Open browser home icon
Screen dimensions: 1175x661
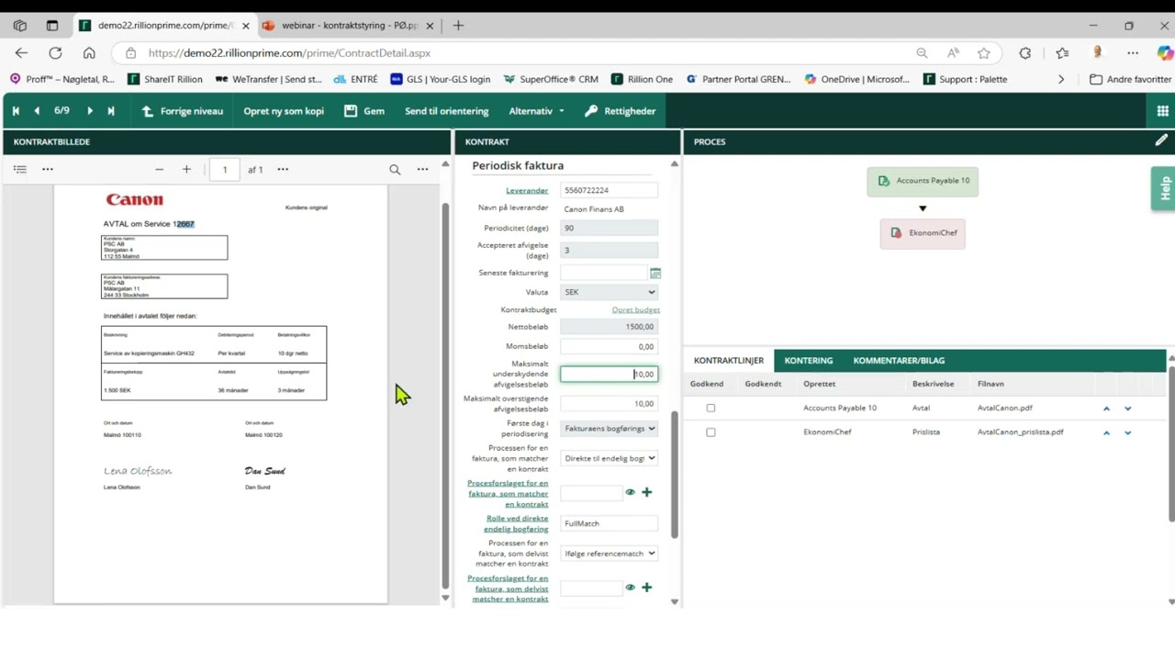[x=89, y=53]
